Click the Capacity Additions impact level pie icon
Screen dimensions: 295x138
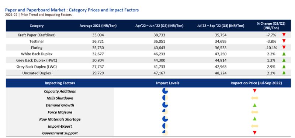(x=165, y=91)
